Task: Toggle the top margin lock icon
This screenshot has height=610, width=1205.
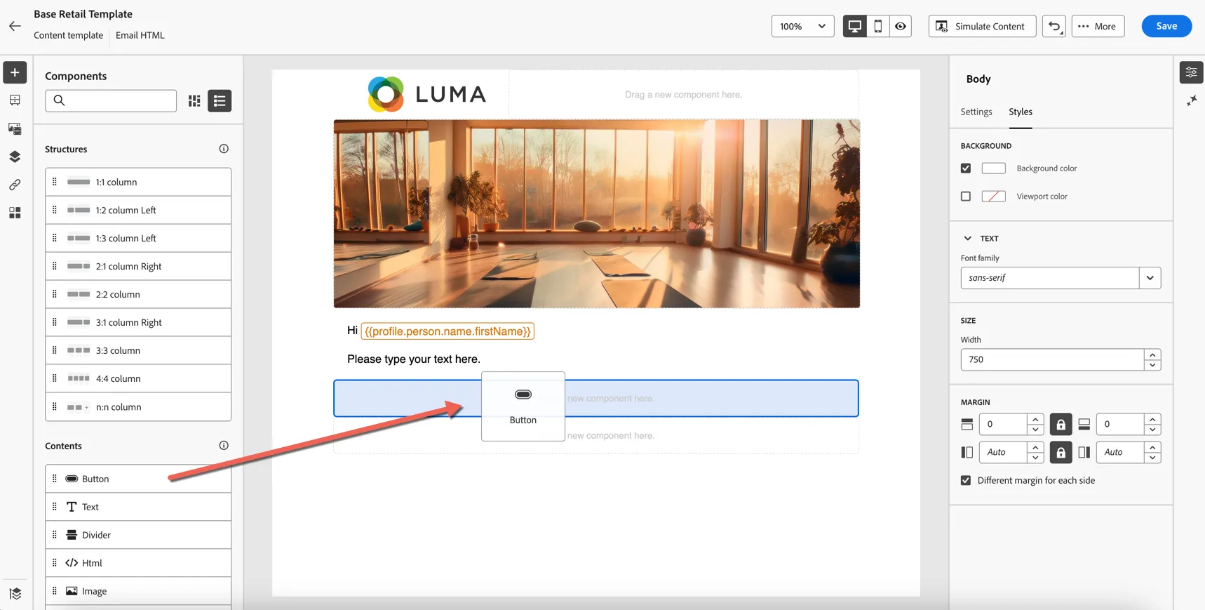Action: coord(1061,424)
